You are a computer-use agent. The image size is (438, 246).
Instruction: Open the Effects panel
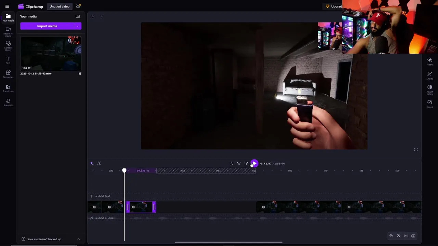click(x=430, y=76)
